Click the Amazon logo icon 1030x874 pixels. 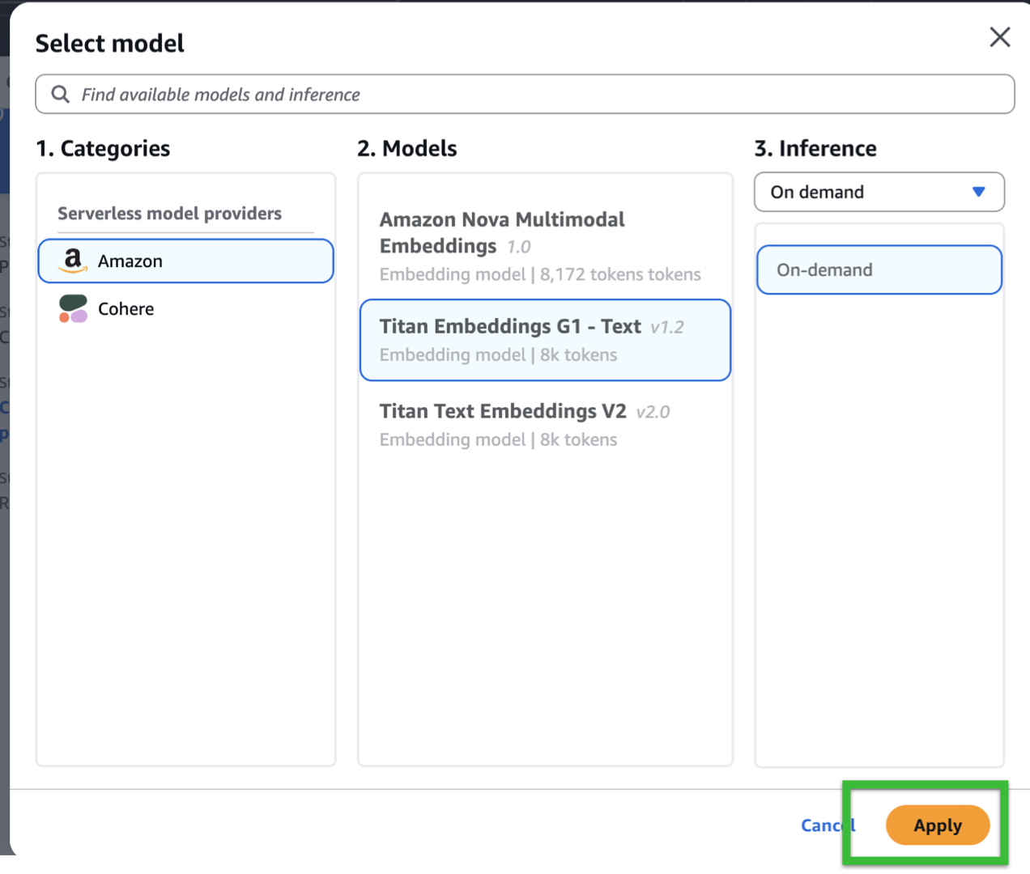73,261
